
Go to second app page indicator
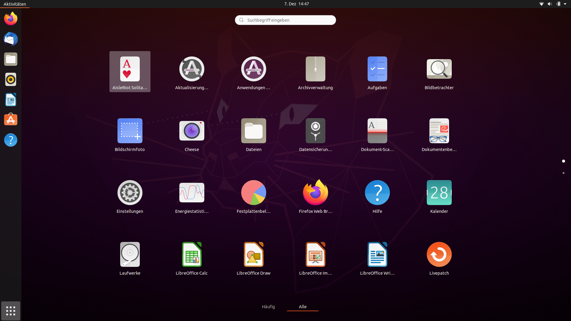click(x=563, y=173)
